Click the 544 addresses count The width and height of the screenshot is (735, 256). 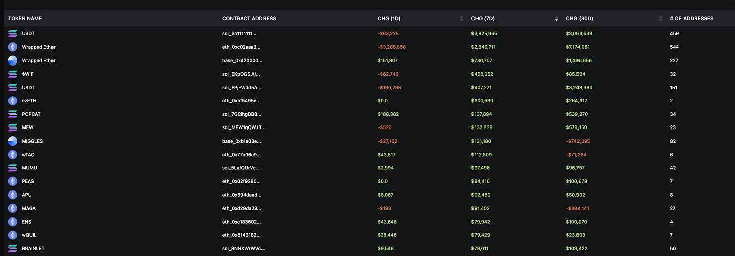click(674, 47)
